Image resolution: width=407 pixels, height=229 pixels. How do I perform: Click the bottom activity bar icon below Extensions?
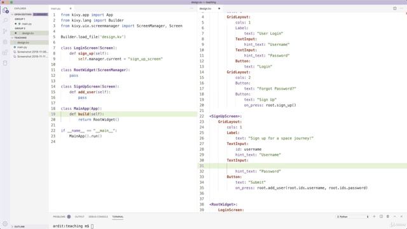pyautogui.click(x=5, y=63)
